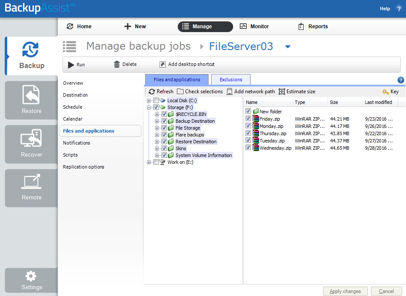This screenshot has width=406, height=296.
Task: Click the Backup Destination folder icon
Action: pyautogui.click(x=170, y=121)
